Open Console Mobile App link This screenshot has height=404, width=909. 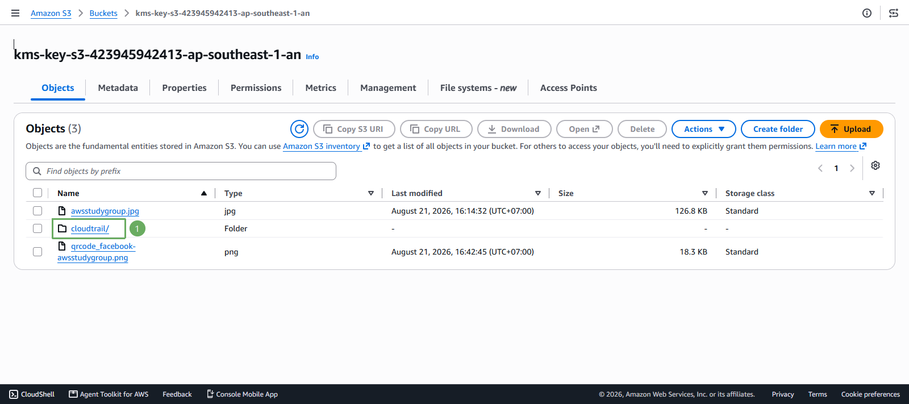click(242, 394)
